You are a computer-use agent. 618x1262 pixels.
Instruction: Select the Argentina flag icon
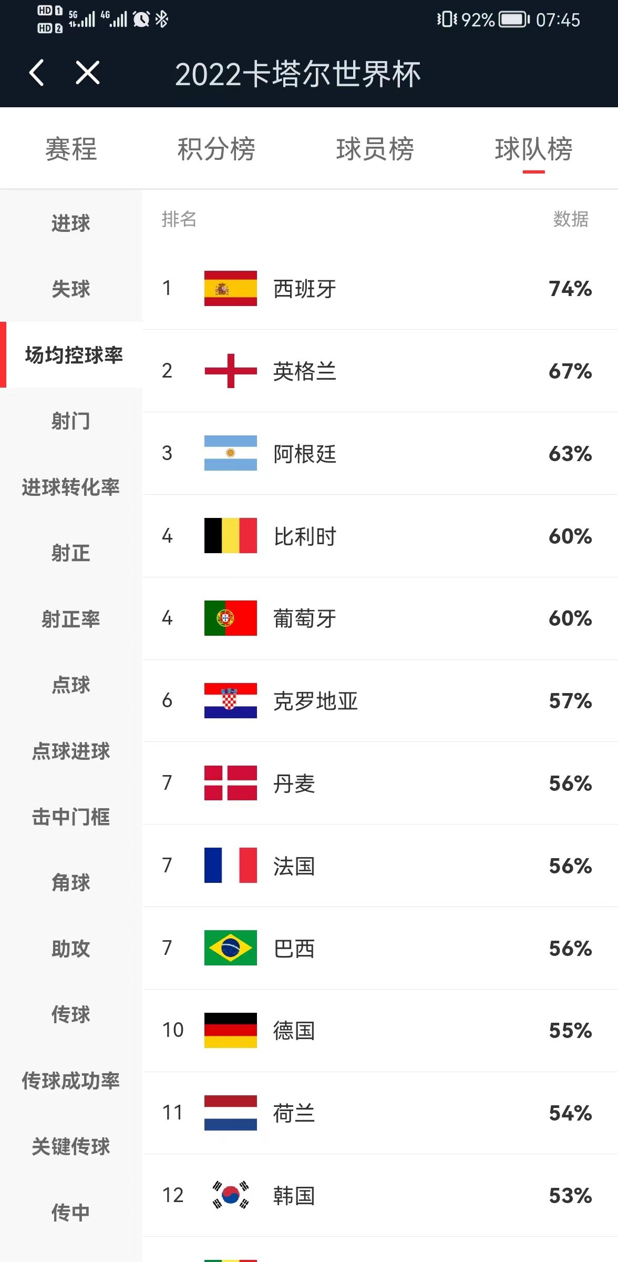click(x=230, y=453)
